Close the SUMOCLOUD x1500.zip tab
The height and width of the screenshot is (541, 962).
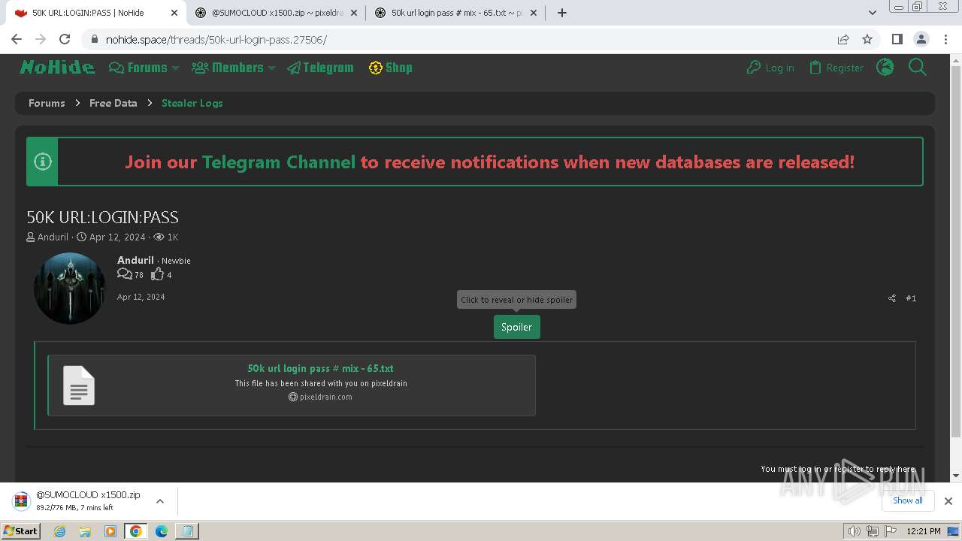[x=354, y=13]
